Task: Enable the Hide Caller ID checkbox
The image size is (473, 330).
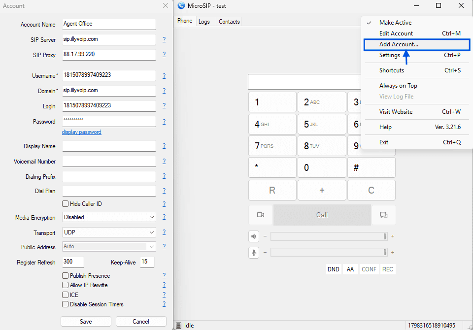Action: [x=65, y=204]
